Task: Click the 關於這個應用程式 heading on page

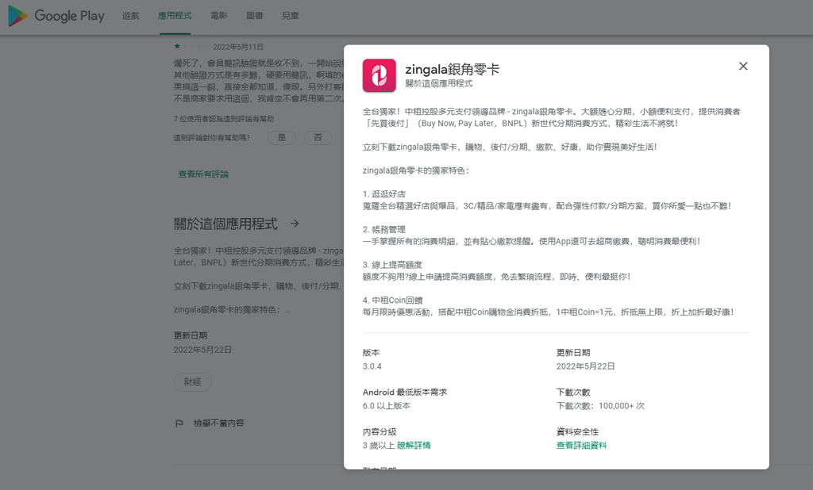Action: [x=225, y=224]
